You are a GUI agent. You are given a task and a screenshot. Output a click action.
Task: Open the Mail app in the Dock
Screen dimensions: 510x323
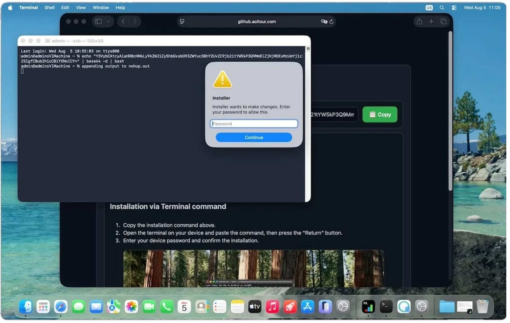pos(96,307)
